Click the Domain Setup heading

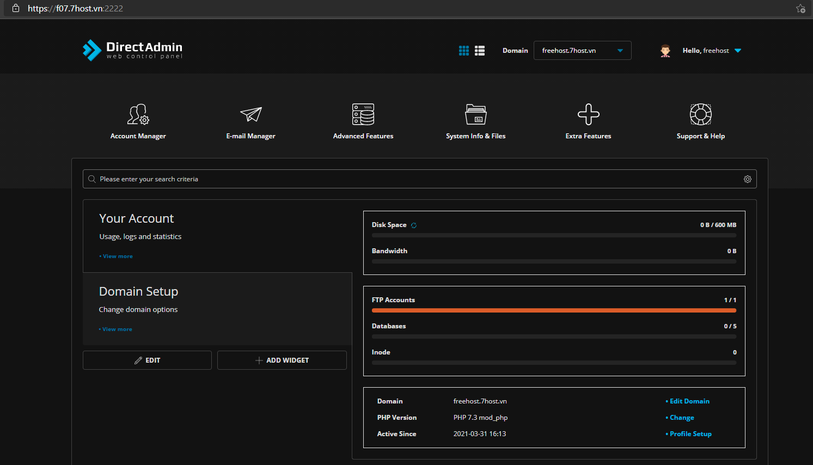(x=139, y=291)
